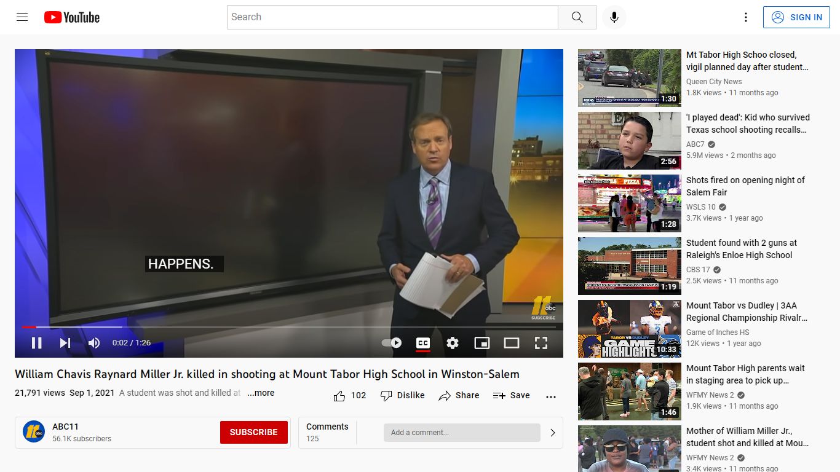Expand the comments section arrow
The height and width of the screenshot is (472, 840).
[x=552, y=433]
